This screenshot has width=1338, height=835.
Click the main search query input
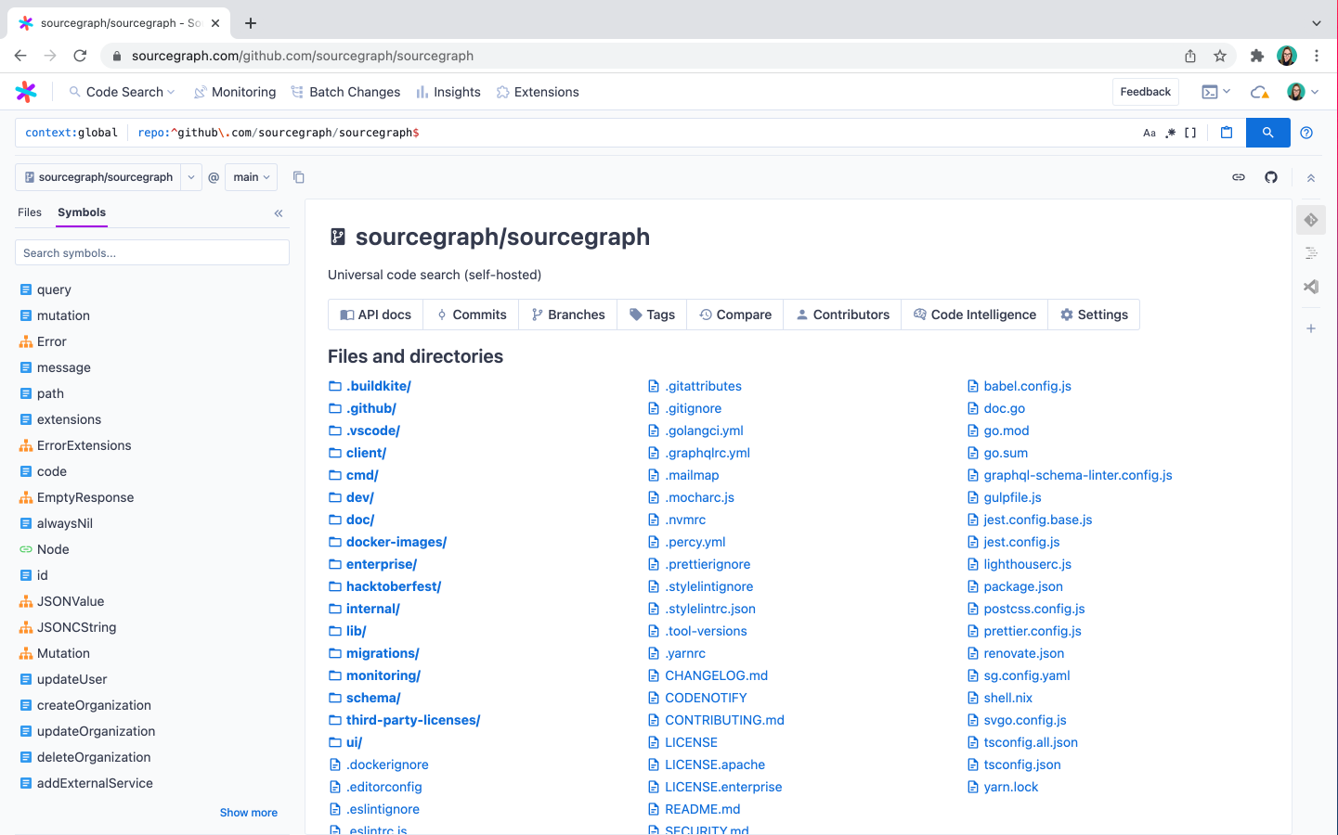[631, 133]
